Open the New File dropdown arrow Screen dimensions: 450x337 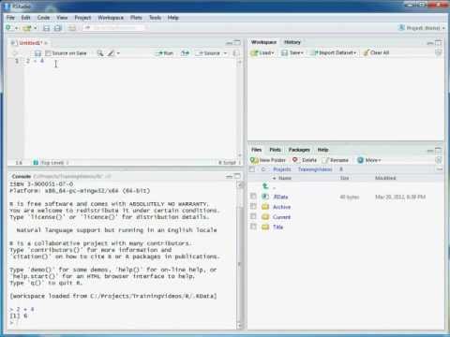pos(16,28)
